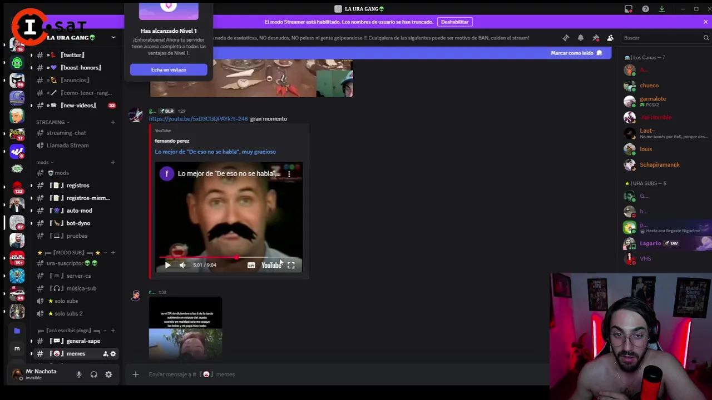This screenshot has width=712, height=400.
Task: Open the Help question mark icon
Action: tap(645, 9)
